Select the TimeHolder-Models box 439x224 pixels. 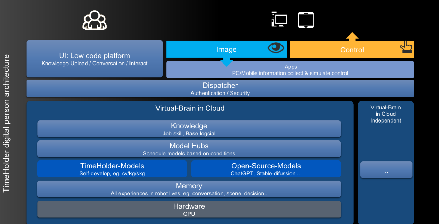pyautogui.click(x=112, y=169)
